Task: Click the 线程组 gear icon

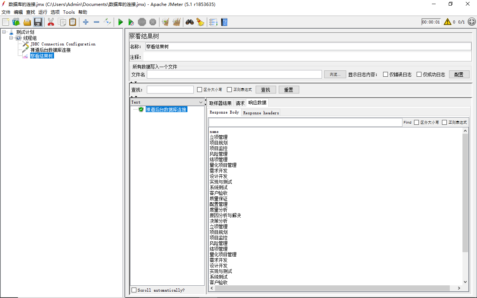Action: tap(18, 38)
